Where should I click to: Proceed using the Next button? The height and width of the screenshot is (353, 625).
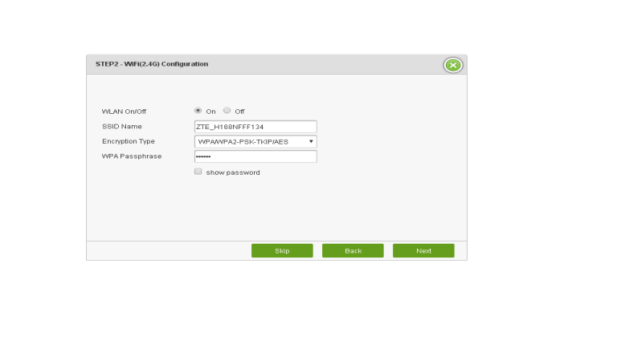[423, 251]
